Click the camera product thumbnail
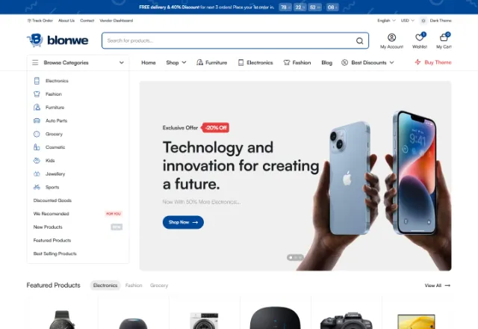This screenshot has width=478, height=329. 347,321
